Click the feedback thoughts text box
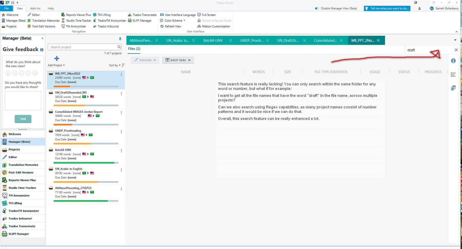This screenshot has height=249, width=462. (23, 101)
